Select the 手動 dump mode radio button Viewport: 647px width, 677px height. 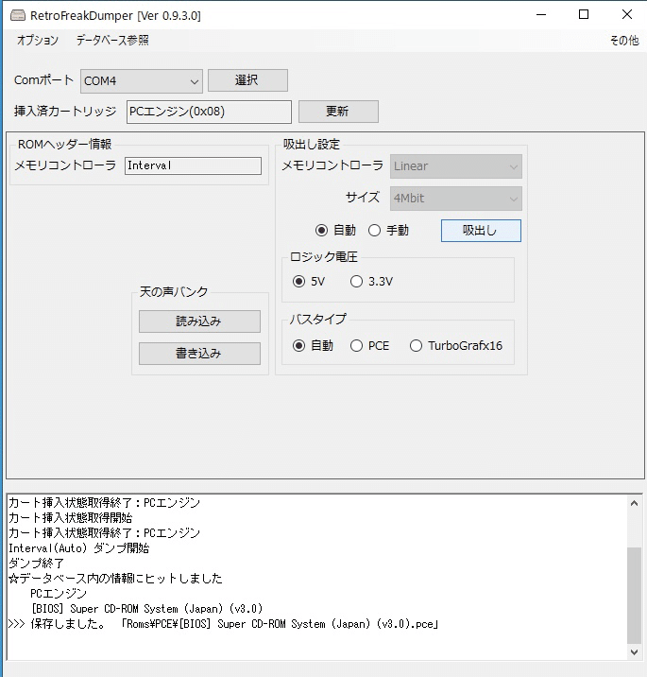(388, 231)
